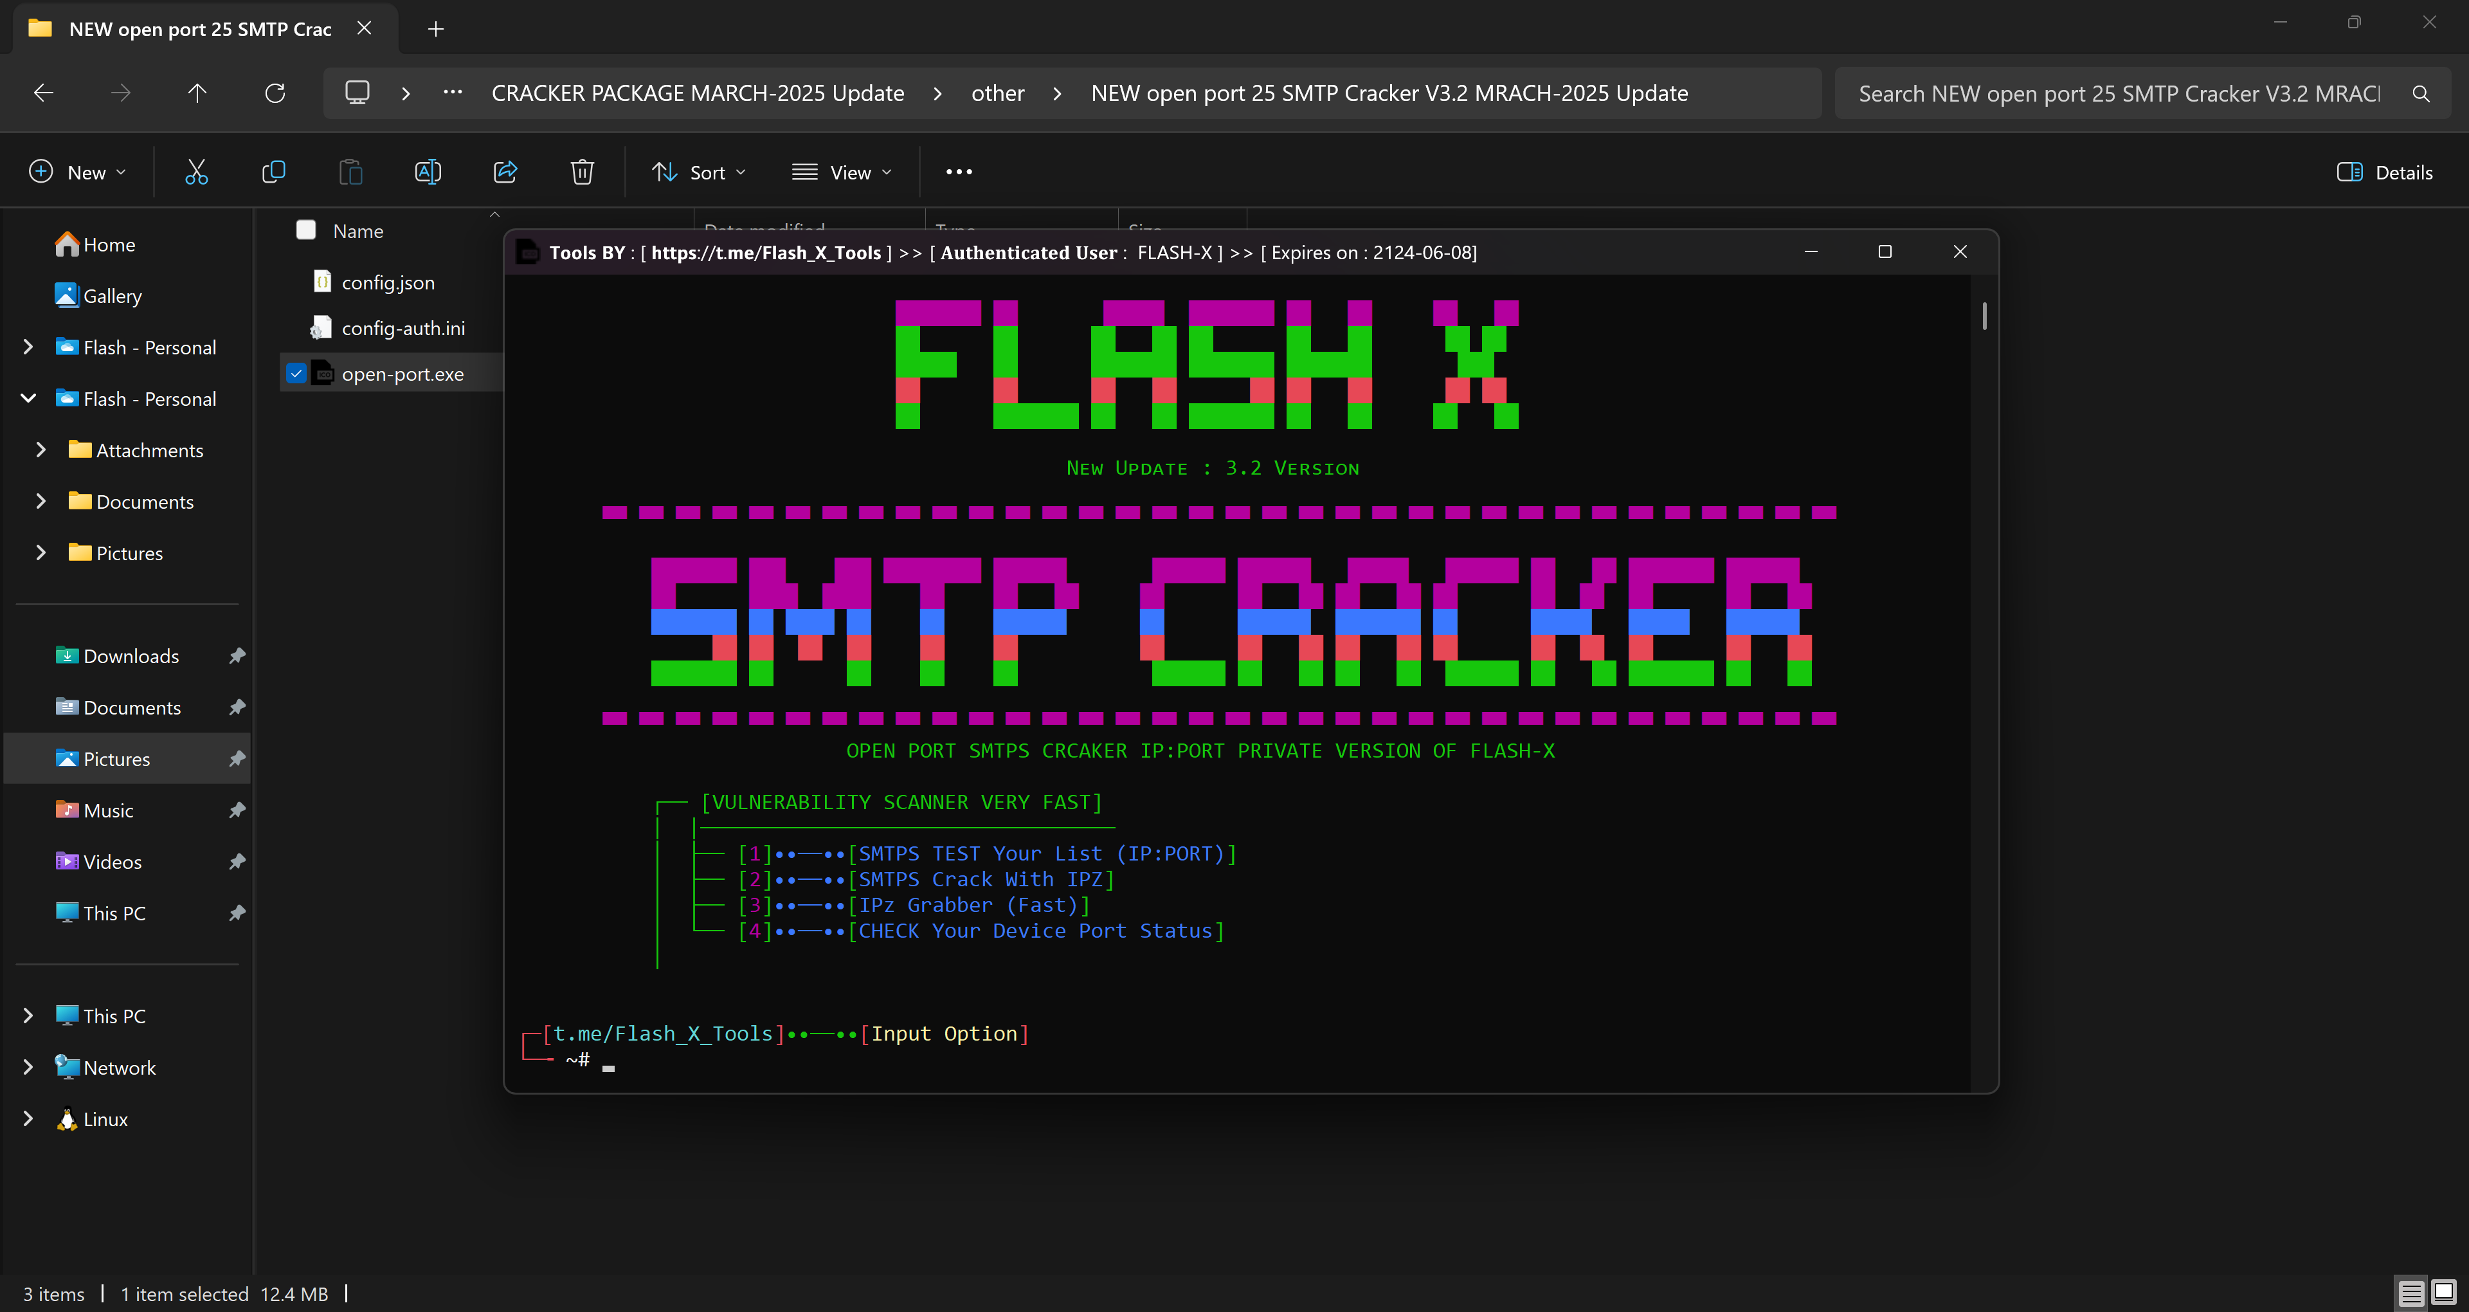Viewport: 2469px width, 1312px height.
Task: Toggle the select-all checkbox in Name column
Action: coord(306,229)
